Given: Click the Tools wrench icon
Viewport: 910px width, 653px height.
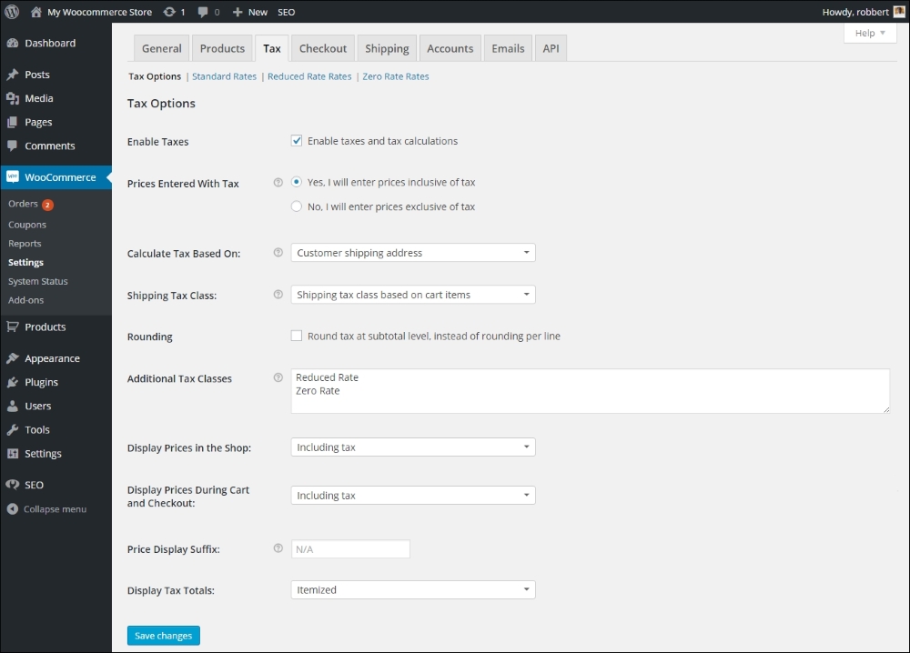Looking at the screenshot, I should (x=12, y=430).
